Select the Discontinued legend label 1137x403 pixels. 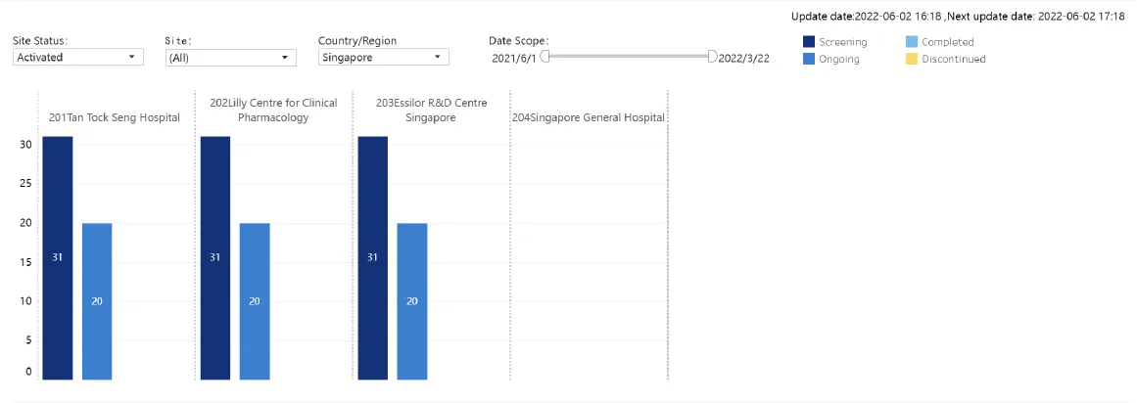(953, 59)
